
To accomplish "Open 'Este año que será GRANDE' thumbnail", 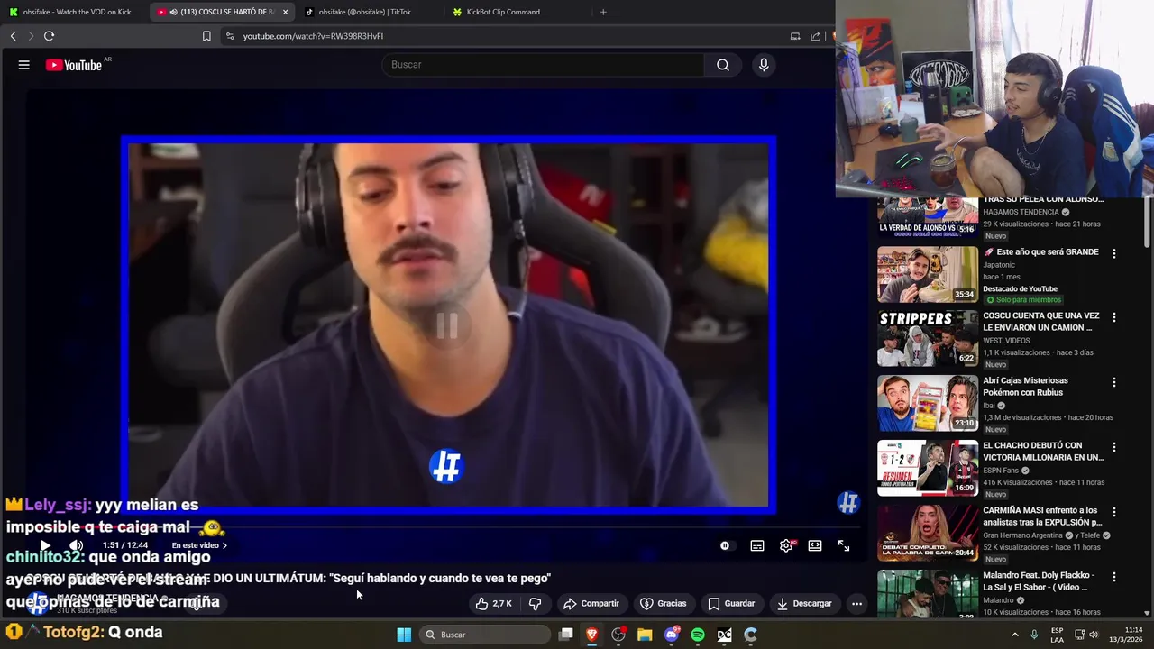I will [x=928, y=274].
